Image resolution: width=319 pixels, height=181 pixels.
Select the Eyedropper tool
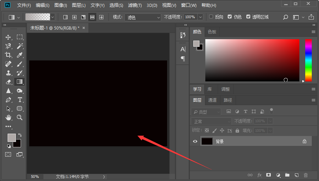tap(20, 55)
